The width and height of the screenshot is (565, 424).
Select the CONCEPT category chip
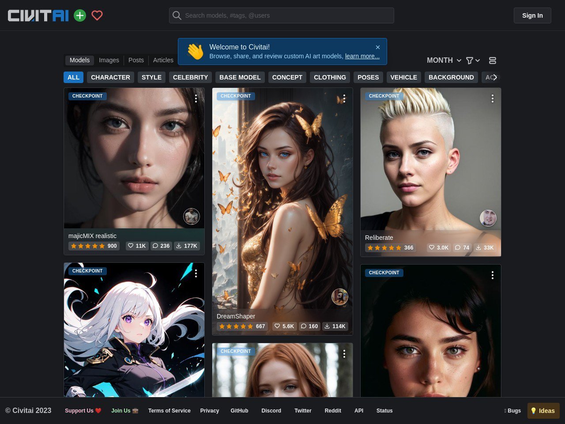point(287,77)
